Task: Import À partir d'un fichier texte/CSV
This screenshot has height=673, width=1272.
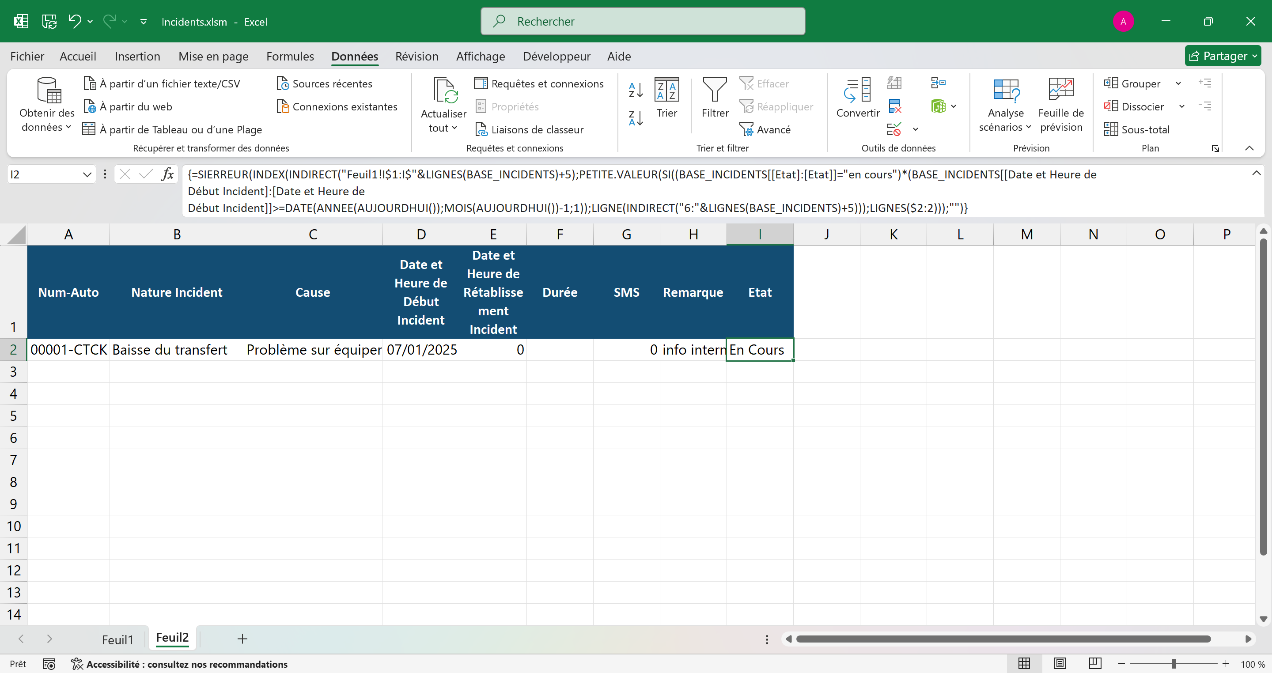Action: [162, 83]
